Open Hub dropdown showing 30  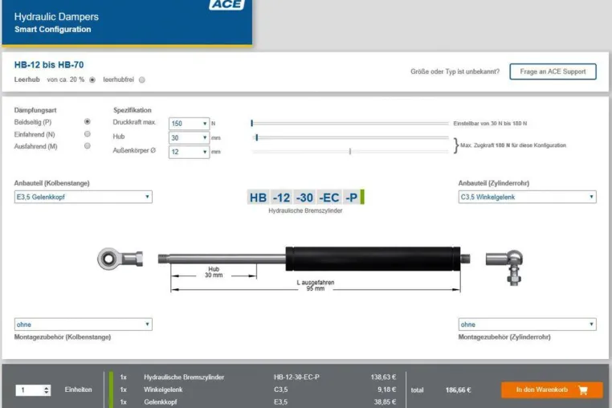point(189,137)
